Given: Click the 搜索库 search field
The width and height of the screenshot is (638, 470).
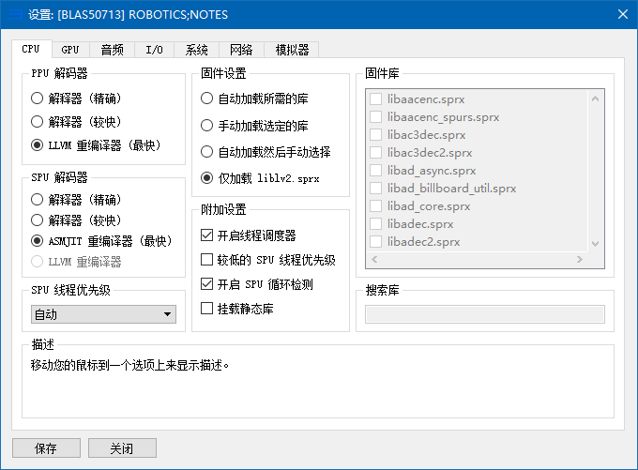Looking at the screenshot, I should 484,314.
